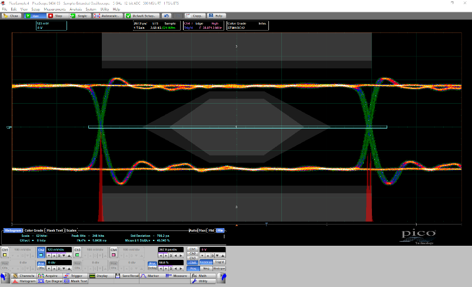
Task: Increase Ch2 position div with rightmost arrow
Action: tap(69, 268)
